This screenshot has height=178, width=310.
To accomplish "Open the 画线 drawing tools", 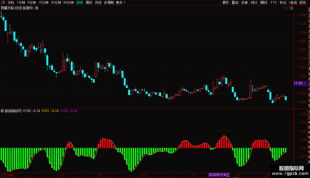I will click(x=264, y=2).
